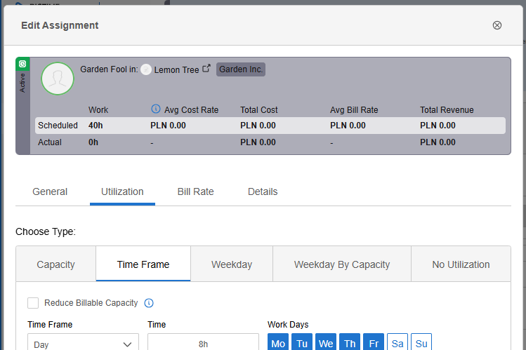
Task: Select the Capacity utilization type
Action: pyautogui.click(x=55, y=264)
